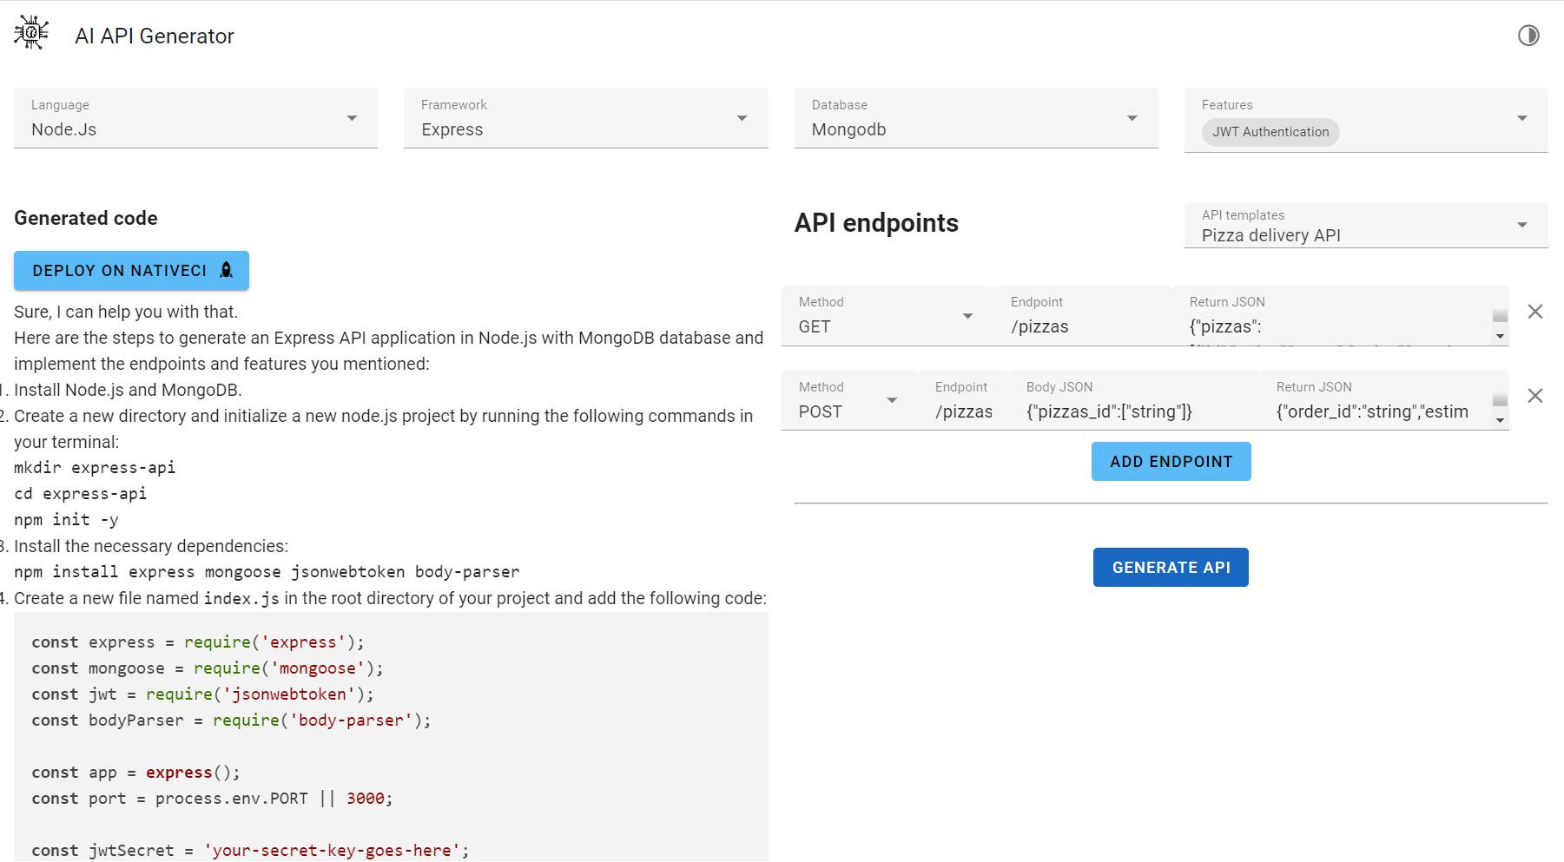The height and width of the screenshot is (862, 1564).
Task: Open the Method dropdown set to POST
Action: (x=849, y=400)
